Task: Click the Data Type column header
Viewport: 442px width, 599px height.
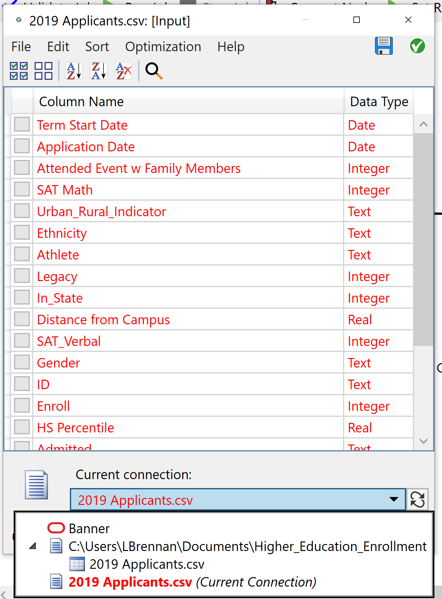Action: [x=379, y=102]
